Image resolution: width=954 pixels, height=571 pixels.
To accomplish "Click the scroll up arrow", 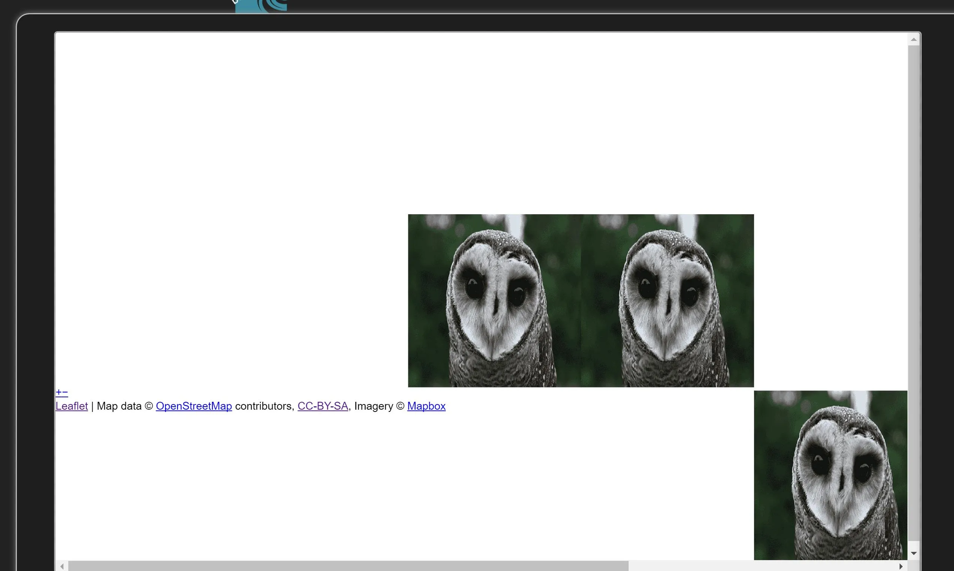I will click(x=913, y=40).
